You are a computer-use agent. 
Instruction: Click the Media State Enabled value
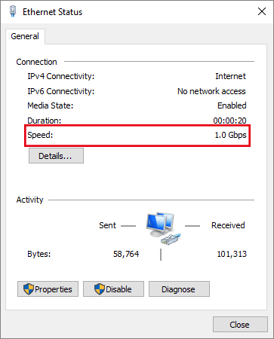232,105
